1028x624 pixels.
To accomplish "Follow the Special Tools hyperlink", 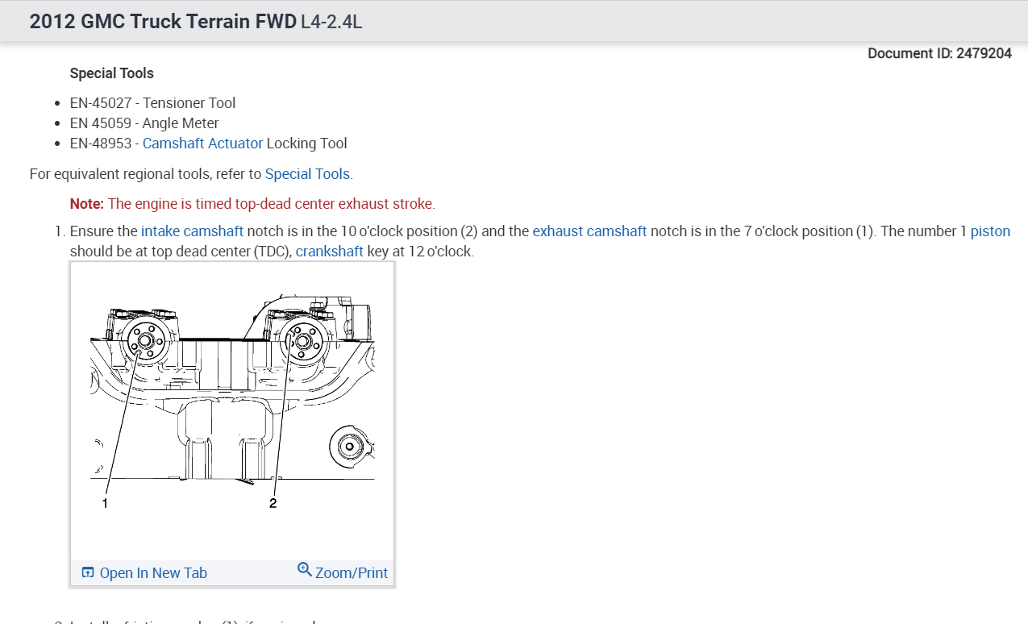I will (x=307, y=174).
